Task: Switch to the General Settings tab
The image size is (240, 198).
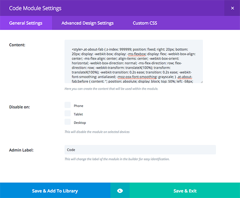Action: (26, 23)
